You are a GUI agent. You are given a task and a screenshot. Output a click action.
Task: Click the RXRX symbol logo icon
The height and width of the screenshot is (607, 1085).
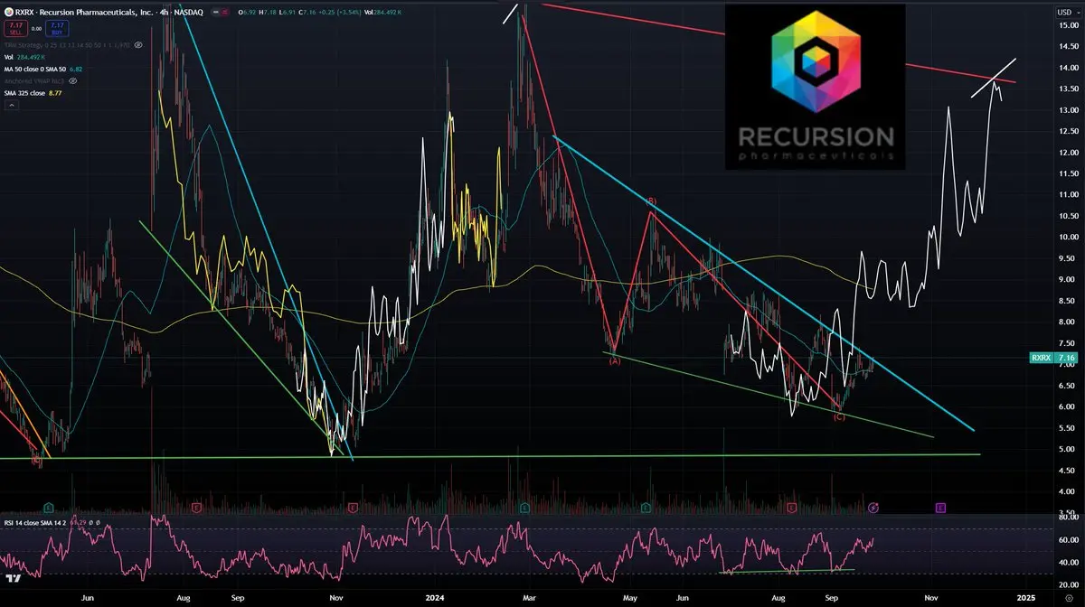point(9,13)
